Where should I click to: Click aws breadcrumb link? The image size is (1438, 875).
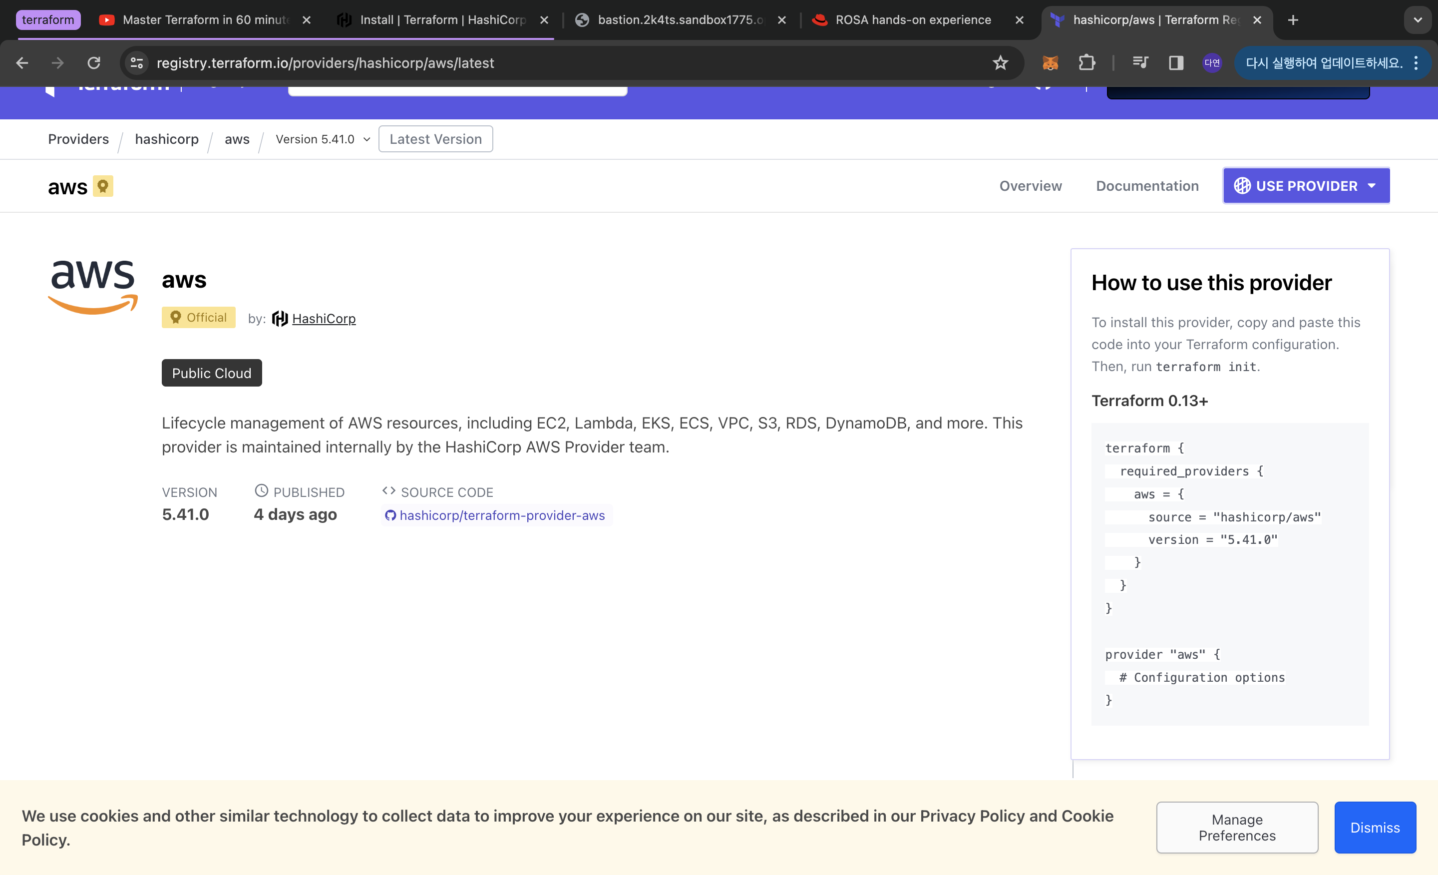[x=237, y=139]
